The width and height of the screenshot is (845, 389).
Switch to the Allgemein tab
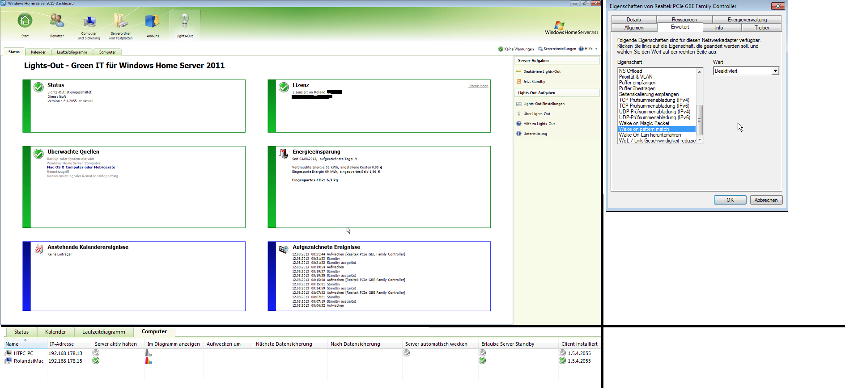pyautogui.click(x=634, y=28)
